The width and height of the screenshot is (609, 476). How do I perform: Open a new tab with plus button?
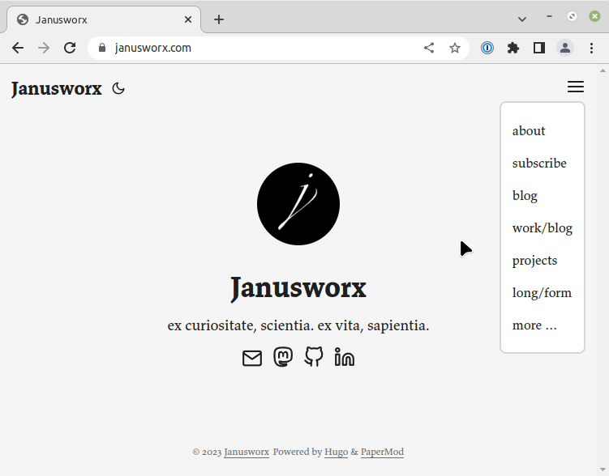tap(219, 19)
